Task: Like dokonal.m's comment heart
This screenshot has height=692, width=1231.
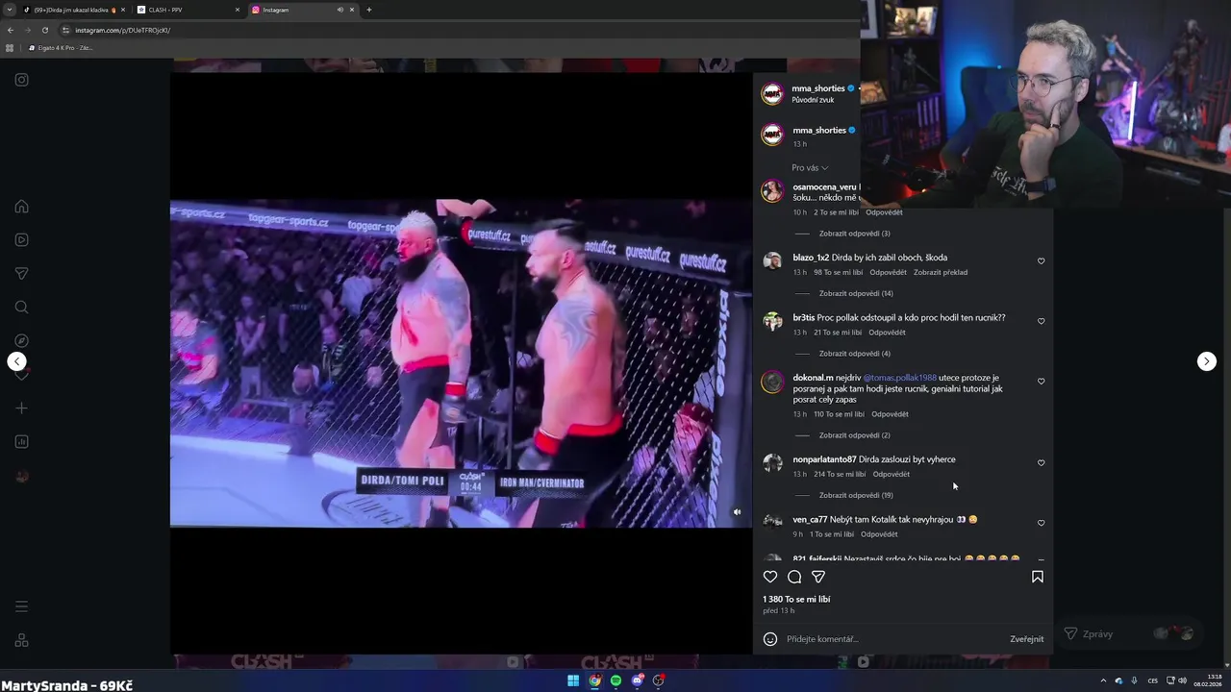Action: 1041,382
